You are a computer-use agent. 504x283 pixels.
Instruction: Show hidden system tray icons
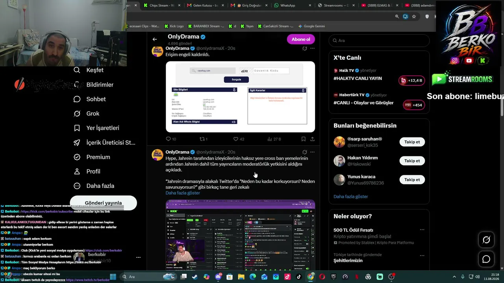coord(454,277)
